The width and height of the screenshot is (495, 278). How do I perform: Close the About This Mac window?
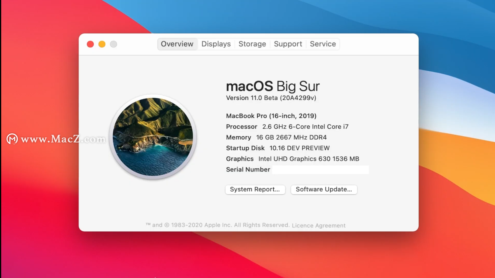coord(90,44)
